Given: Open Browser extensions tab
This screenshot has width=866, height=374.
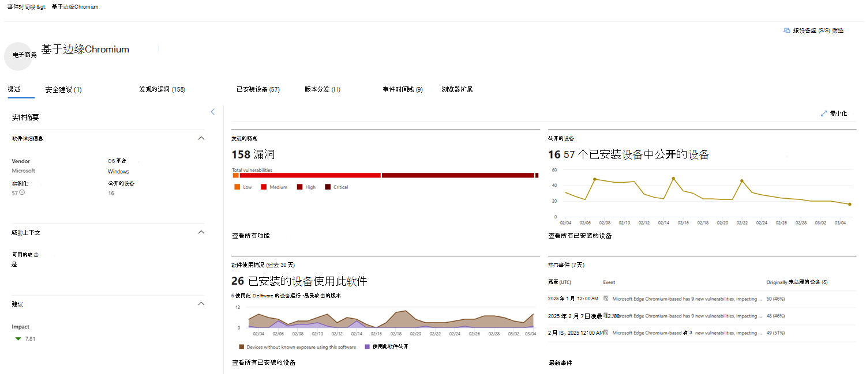Looking at the screenshot, I should click(457, 89).
